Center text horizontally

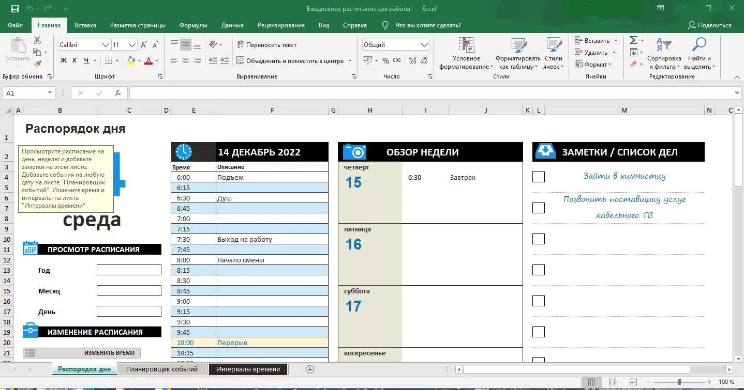[x=186, y=60]
